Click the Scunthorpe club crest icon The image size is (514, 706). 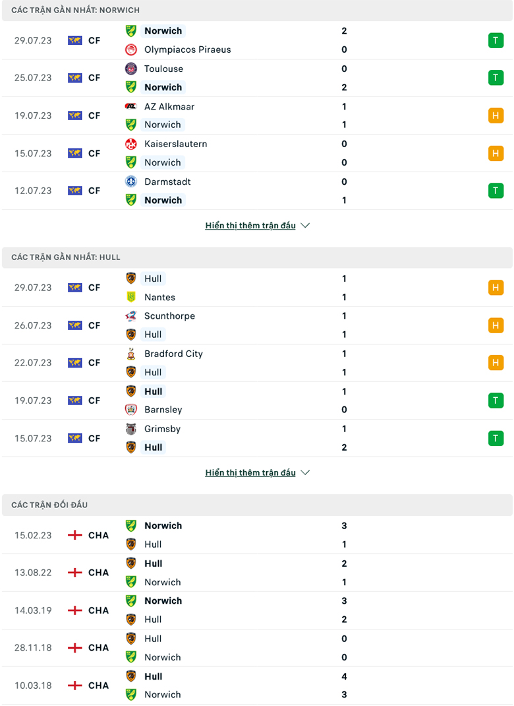coord(130,316)
